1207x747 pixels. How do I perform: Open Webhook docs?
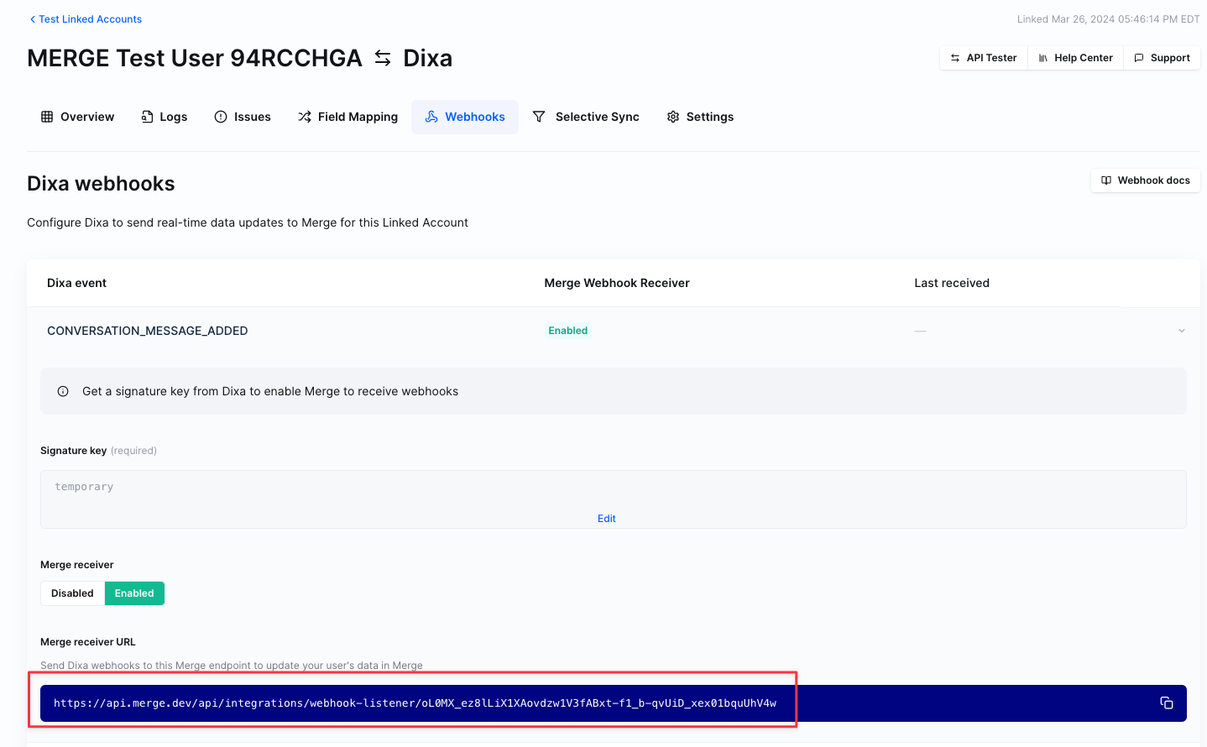tap(1146, 180)
